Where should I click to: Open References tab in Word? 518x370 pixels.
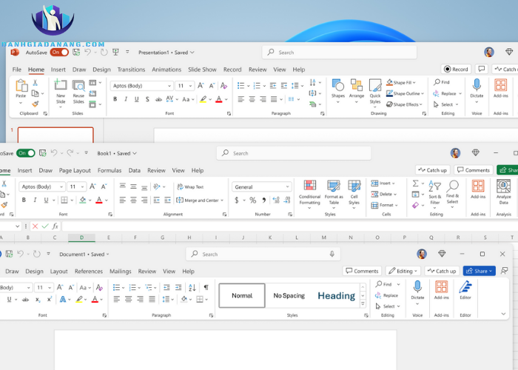(x=89, y=272)
